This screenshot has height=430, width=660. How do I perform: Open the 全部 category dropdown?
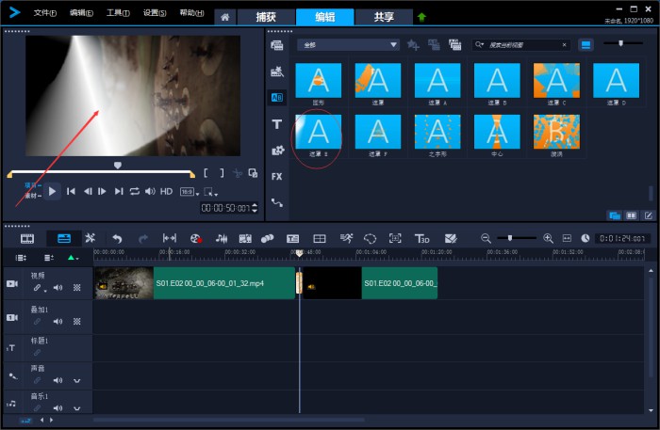(x=349, y=44)
